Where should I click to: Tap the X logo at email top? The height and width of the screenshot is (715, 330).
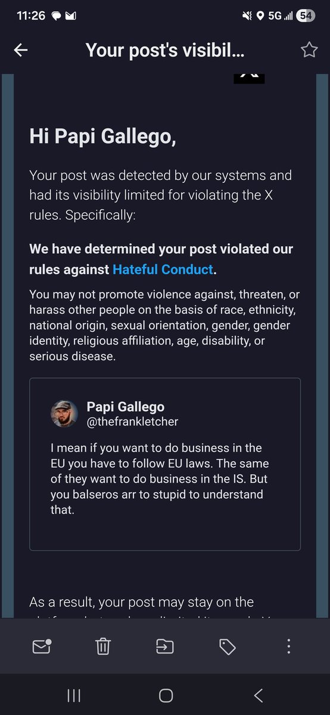249,78
